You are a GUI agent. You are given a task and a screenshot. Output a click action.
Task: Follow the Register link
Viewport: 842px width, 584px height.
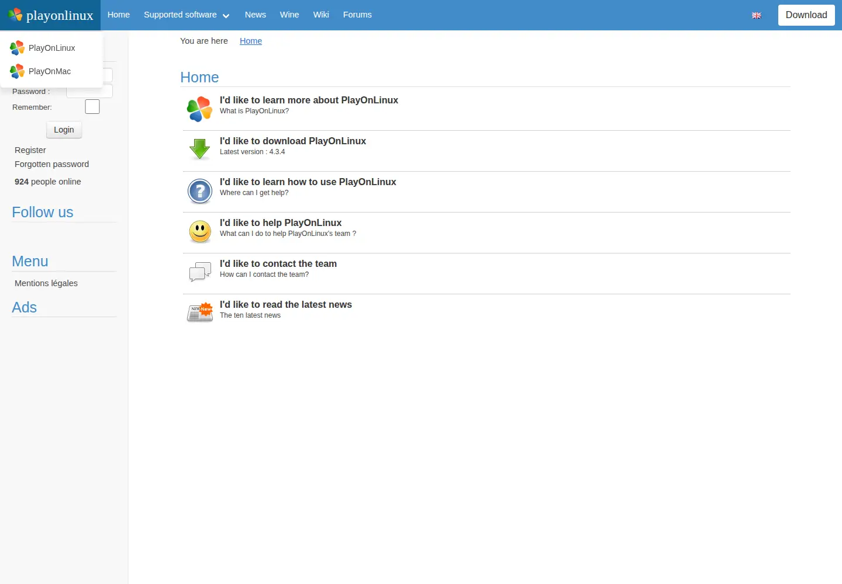(x=30, y=150)
